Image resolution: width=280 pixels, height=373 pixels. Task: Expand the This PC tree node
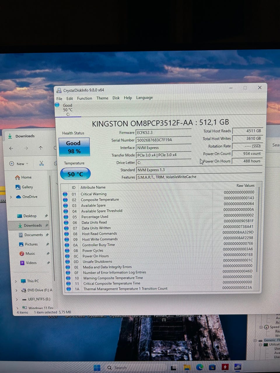(16, 281)
